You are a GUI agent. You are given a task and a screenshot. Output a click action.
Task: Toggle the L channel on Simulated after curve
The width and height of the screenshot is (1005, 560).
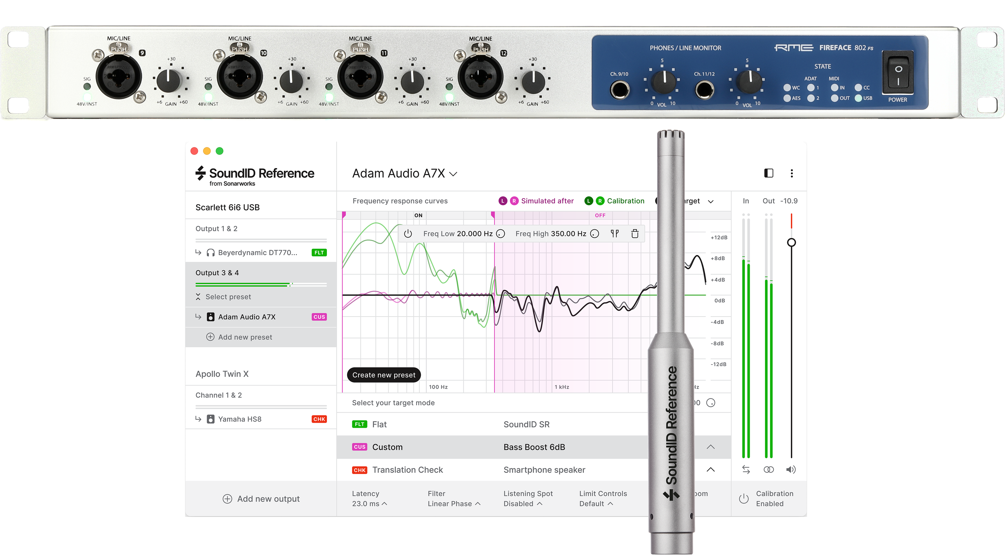(x=503, y=201)
